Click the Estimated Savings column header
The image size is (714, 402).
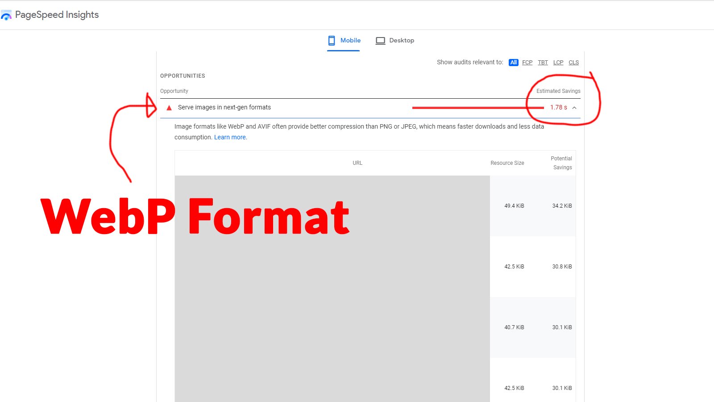(558, 91)
